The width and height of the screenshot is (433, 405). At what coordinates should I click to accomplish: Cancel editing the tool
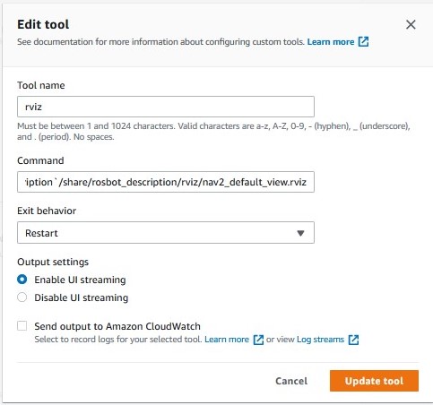[291, 381]
